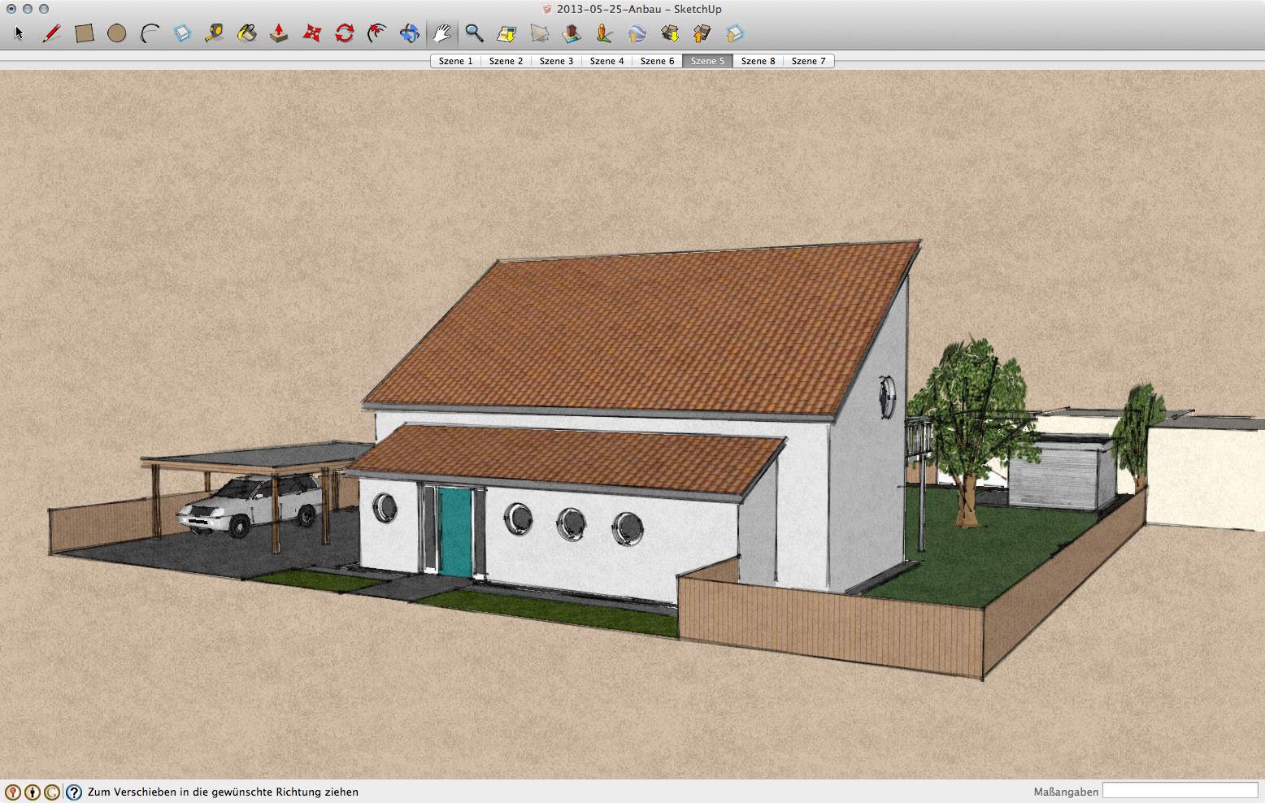Select the Move tool with red arrows
This screenshot has height=803, width=1265.
tap(312, 33)
